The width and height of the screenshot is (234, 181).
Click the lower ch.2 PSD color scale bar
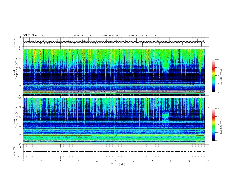214,125
